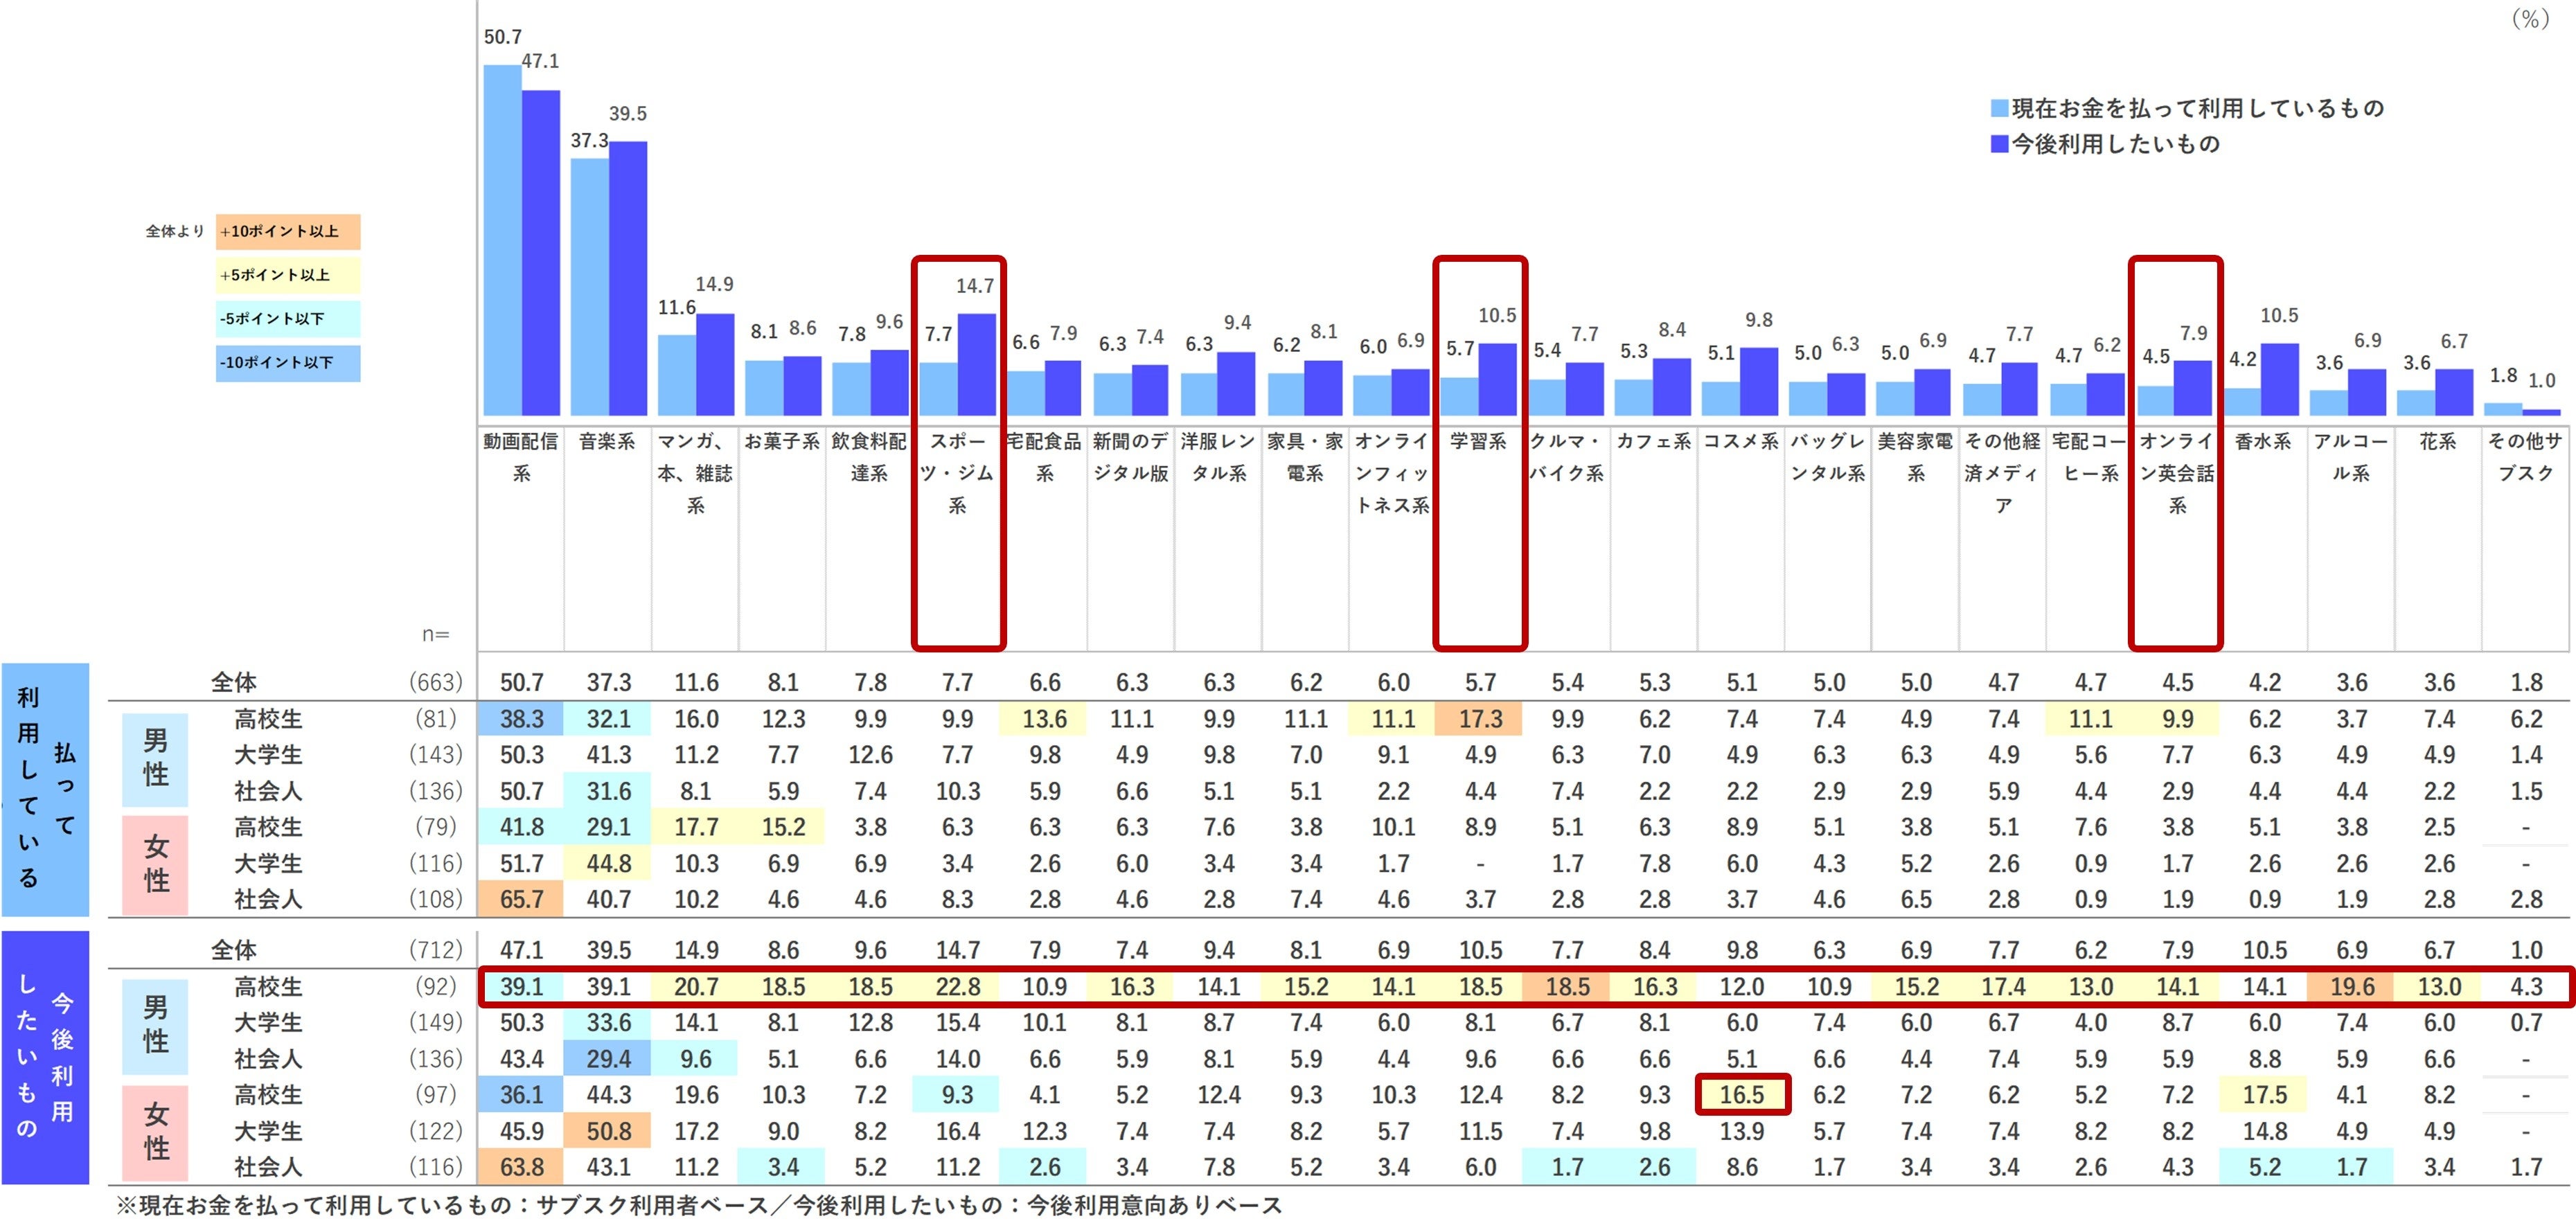Select the アルコール系 category header
Screen dimensions: 2576x1230
click(x=2351, y=457)
